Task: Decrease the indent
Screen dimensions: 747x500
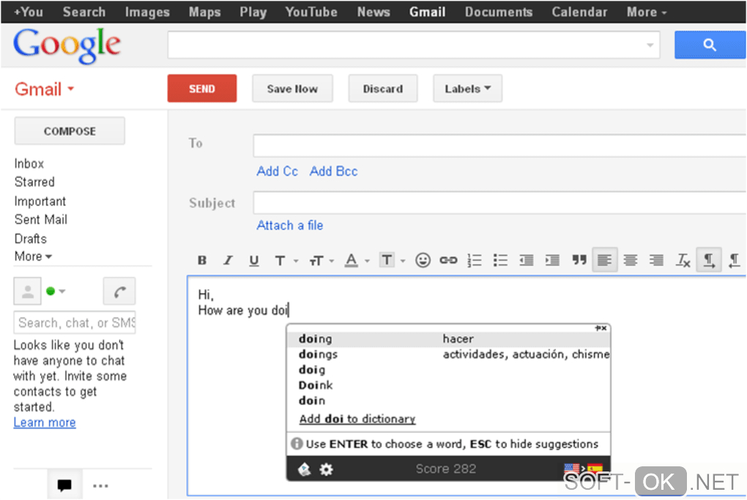Action: coord(527,261)
